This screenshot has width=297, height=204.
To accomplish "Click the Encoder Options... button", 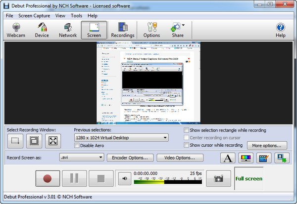I will pyautogui.click(x=130, y=158).
